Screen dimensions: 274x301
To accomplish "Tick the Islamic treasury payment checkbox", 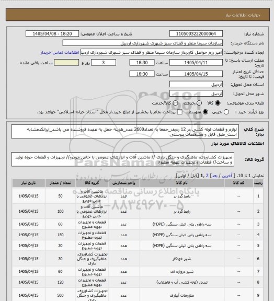I will click(x=180, y=112).
